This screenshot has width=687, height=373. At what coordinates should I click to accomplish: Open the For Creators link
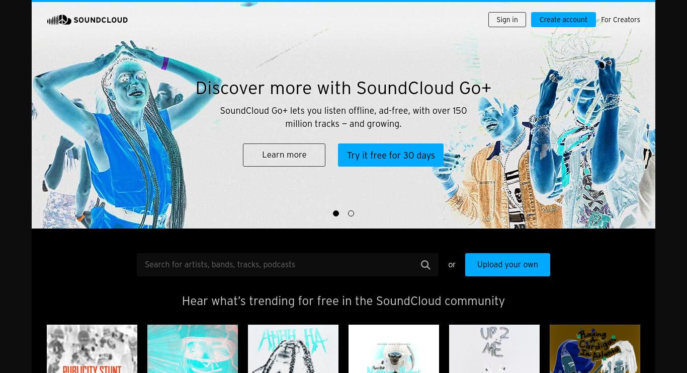tap(621, 20)
